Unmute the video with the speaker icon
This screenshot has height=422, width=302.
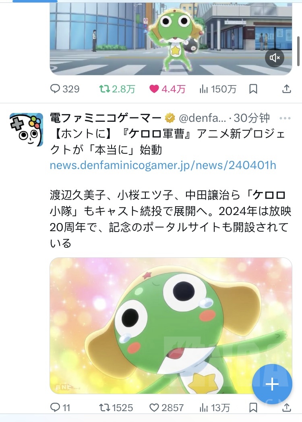click(275, 58)
